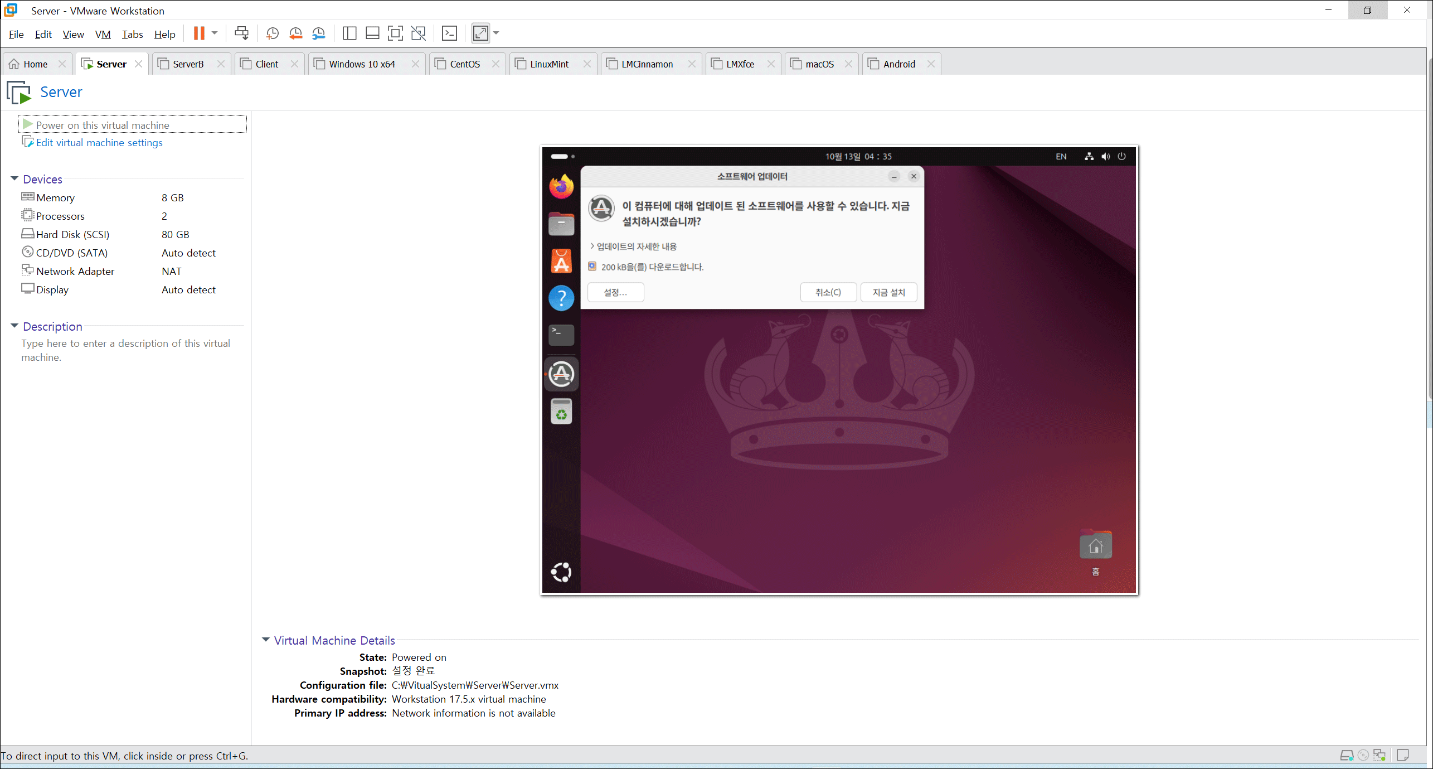Suspend the VM with the pause icon
This screenshot has width=1433, height=769.
[199, 33]
